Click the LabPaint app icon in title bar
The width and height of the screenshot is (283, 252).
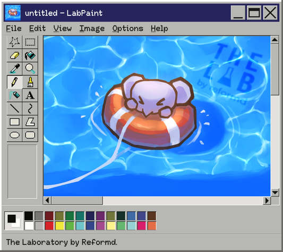[13, 13]
